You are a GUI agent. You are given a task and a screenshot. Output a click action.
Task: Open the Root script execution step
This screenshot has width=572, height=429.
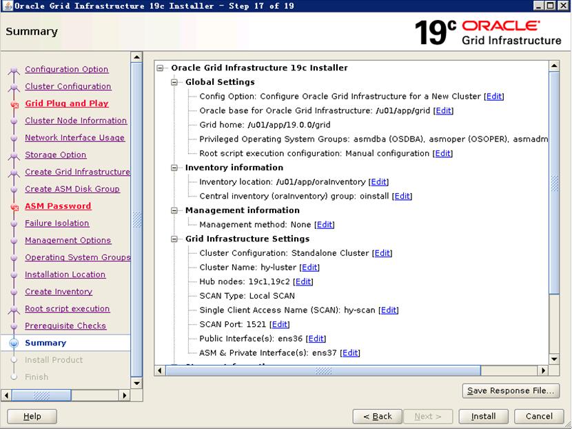(67, 309)
